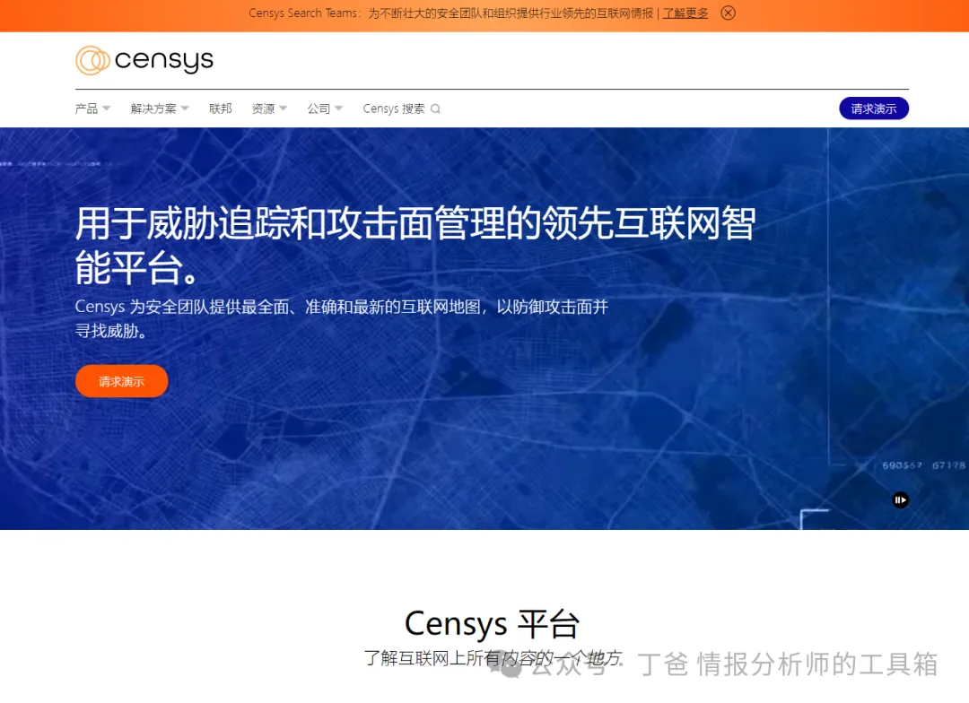The width and height of the screenshot is (969, 703).
Task: Click the Censys 平台 section heading
Action: tap(492, 623)
